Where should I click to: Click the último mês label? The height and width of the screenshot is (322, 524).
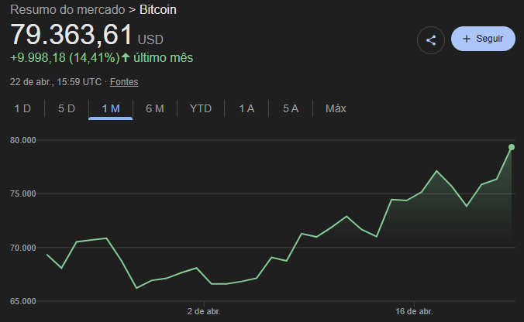pyautogui.click(x=163, y=58)
